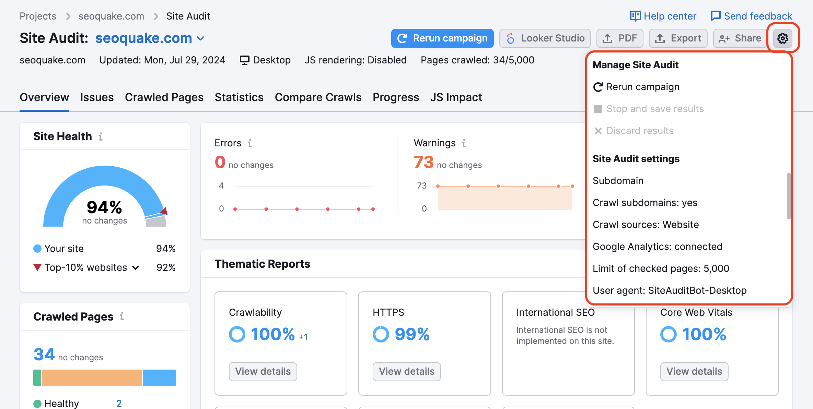Click the Errors info icon
This screenshot has width=813, height=409.
pyautogui.click(x=250, y=143)
